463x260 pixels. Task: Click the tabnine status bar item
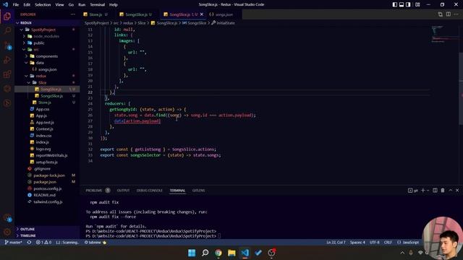(x=95, y=243)
